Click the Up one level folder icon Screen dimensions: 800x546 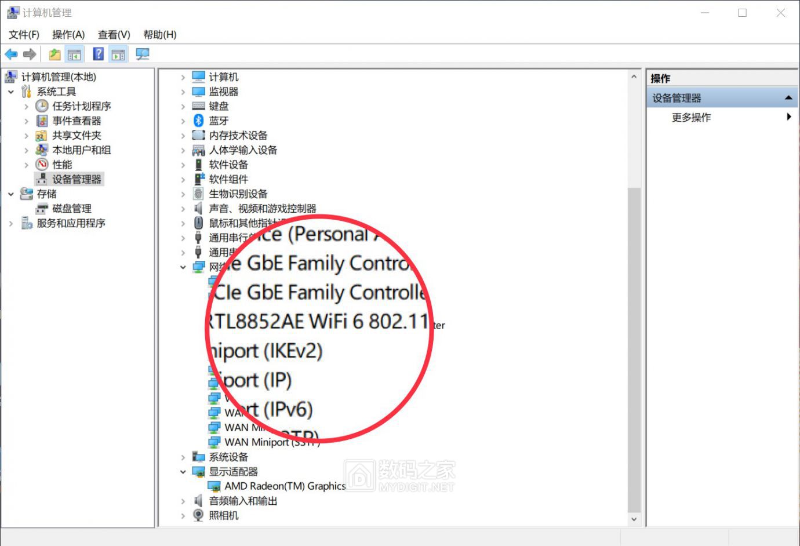pos(54,54)
